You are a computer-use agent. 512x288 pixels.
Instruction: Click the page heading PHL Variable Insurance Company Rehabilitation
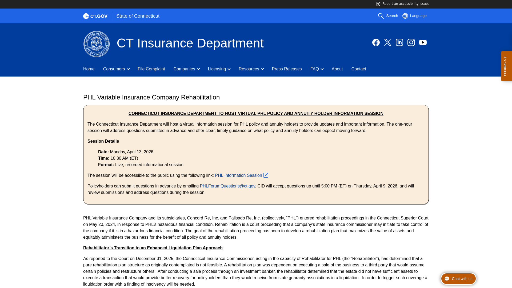tap(151, 97)
